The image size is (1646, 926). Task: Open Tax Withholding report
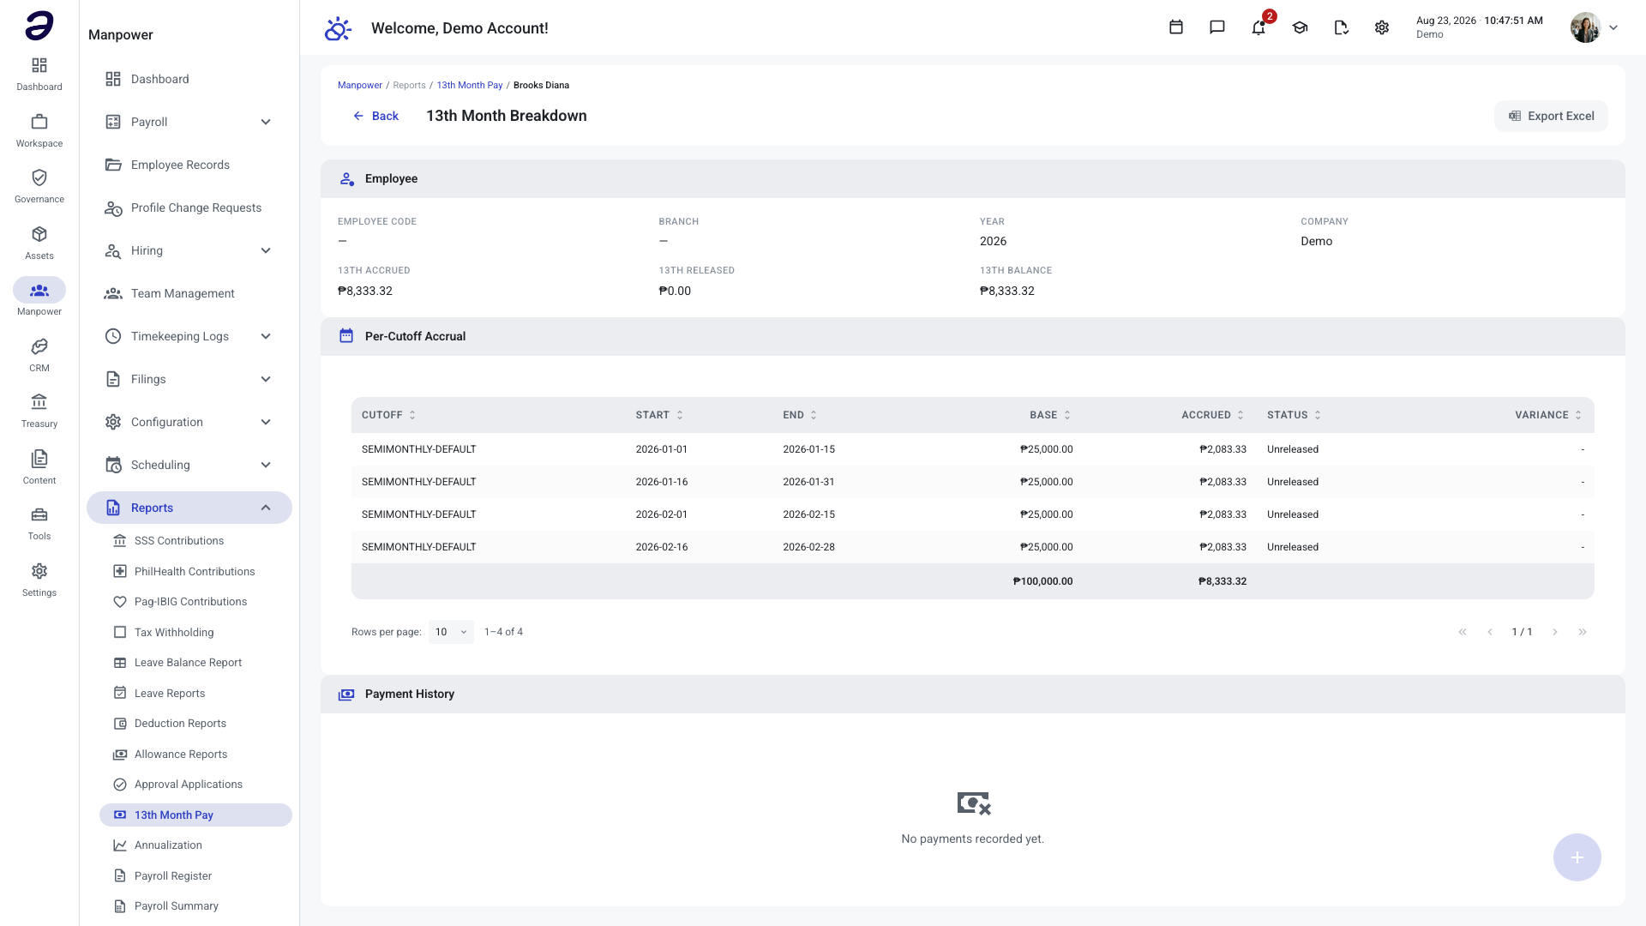coord(195,633)
